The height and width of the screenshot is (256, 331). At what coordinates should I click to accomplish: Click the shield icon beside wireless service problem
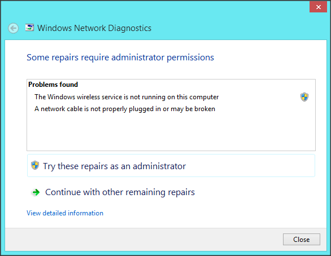[304, 97]
